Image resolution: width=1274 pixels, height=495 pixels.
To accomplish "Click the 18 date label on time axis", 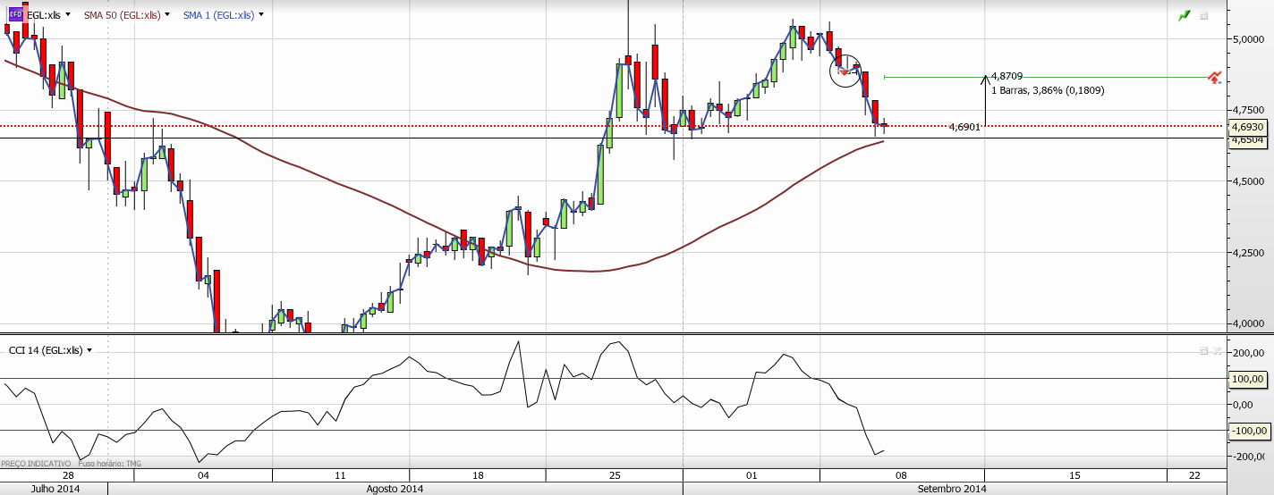I will click(477, 475).
